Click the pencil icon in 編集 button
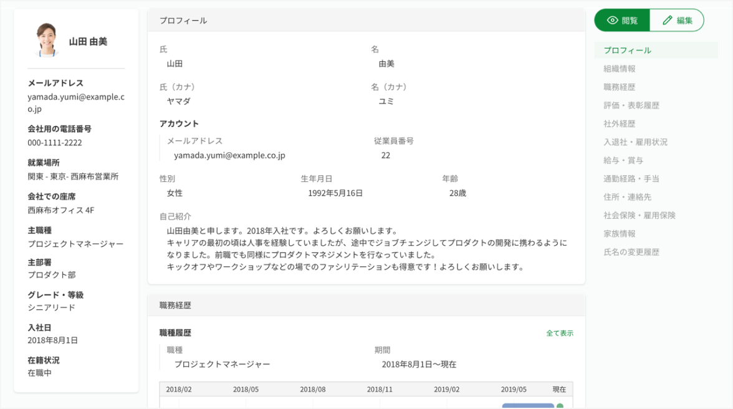 coord(668,20)
